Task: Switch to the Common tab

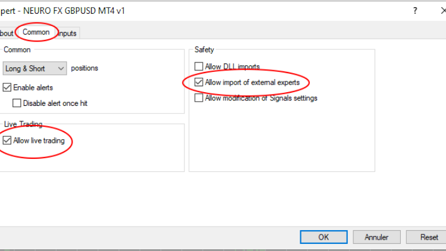Action: (x=36, y=33)
